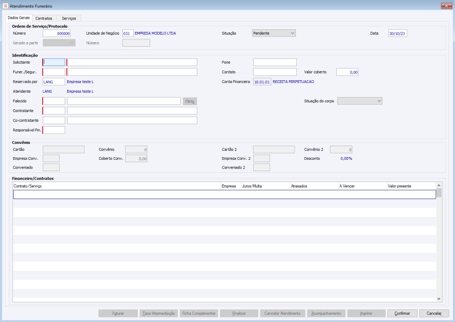Click the Contrato/Serviço column header

pyautogui.click(x=117, y=186)
